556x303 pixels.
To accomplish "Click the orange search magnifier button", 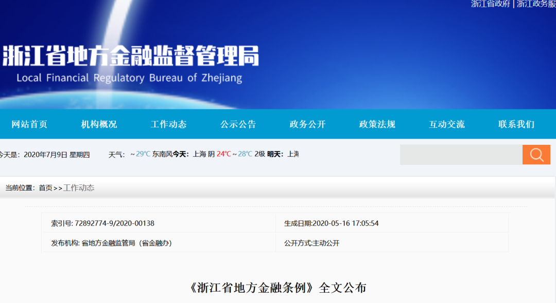I will pyautogui.click(x=536, y=155).
